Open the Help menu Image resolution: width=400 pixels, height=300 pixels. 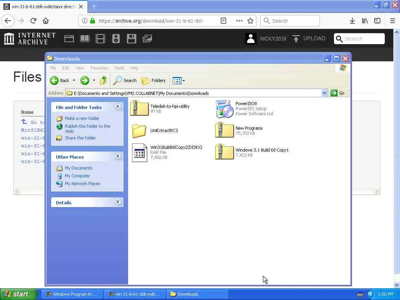point(134,68)
